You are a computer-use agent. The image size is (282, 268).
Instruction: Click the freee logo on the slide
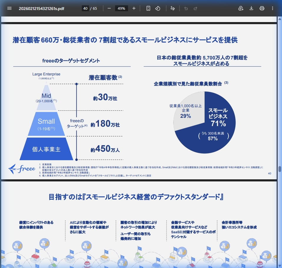point(22,169)
